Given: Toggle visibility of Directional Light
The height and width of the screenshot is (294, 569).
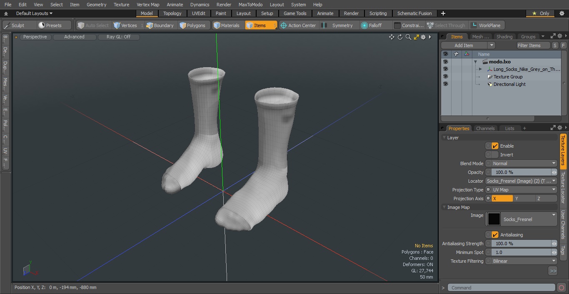Looking at the screenshot, I should tap(445, 84).
